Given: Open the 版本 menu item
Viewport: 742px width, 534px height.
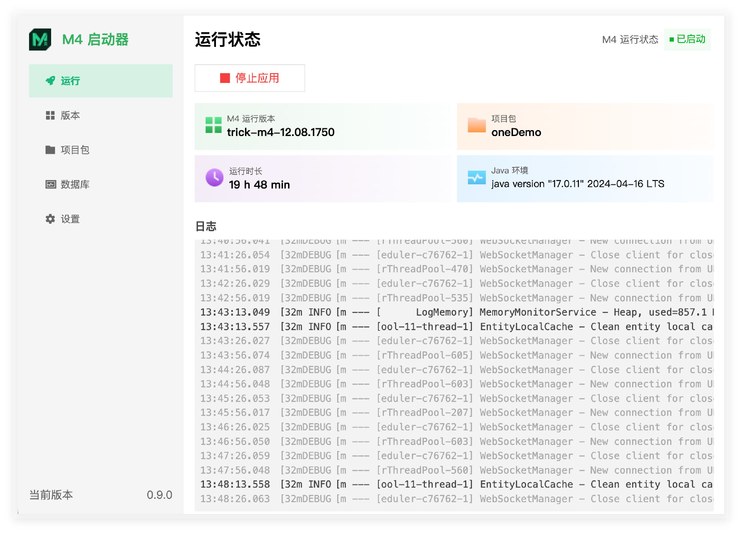Looking at the screenshot, I should [70, 115].
